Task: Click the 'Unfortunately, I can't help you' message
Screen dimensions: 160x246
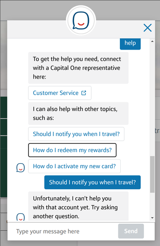Action: click(x=78, y=206)
